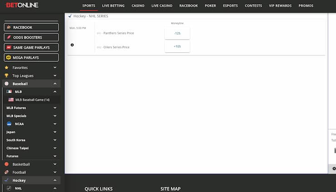The height and width of the screenshot is (192, 336).
Task: Go to VIP Rewards tab
Action: [x=280, y=5]
